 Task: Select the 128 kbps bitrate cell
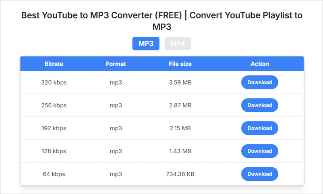click(54, 151)
